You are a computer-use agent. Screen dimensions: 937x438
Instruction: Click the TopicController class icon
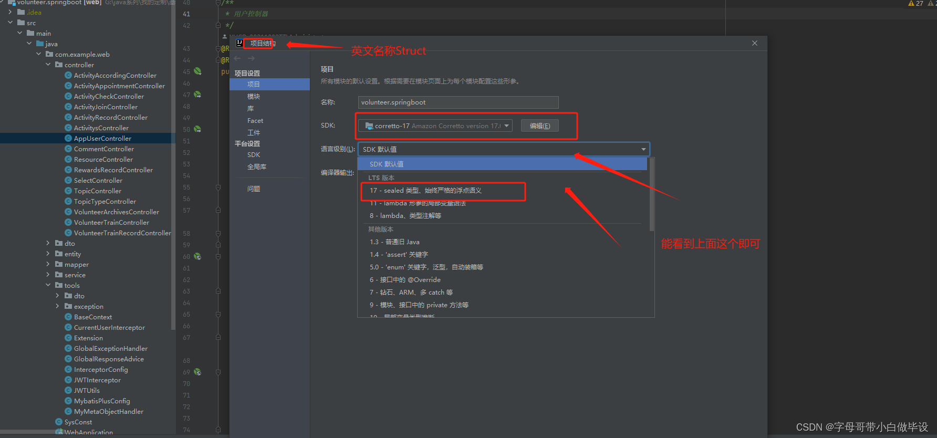[x=68, y=191]
